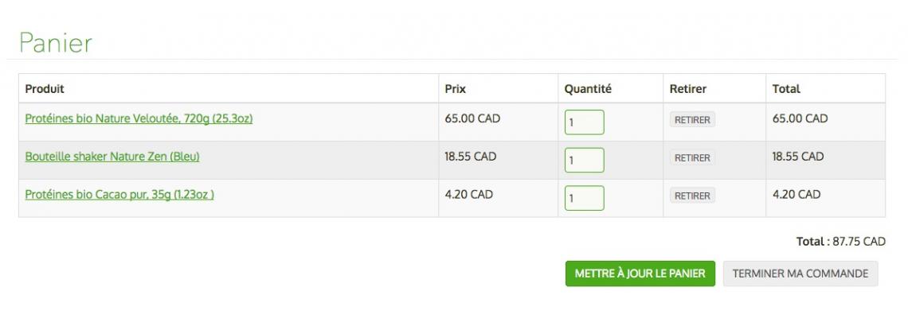Viewport: 908px width, 318px height.
Task: Remove the Bouteille shaker Nature Zen item
Action: tap(691, 158)
